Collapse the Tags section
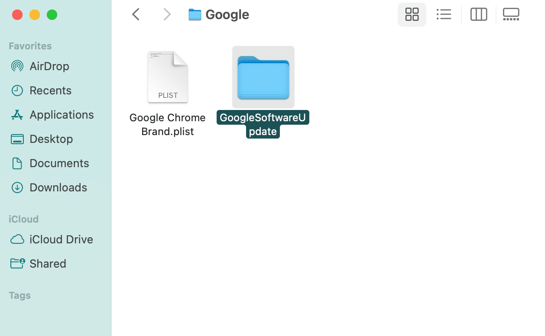 tap(19, 295)
